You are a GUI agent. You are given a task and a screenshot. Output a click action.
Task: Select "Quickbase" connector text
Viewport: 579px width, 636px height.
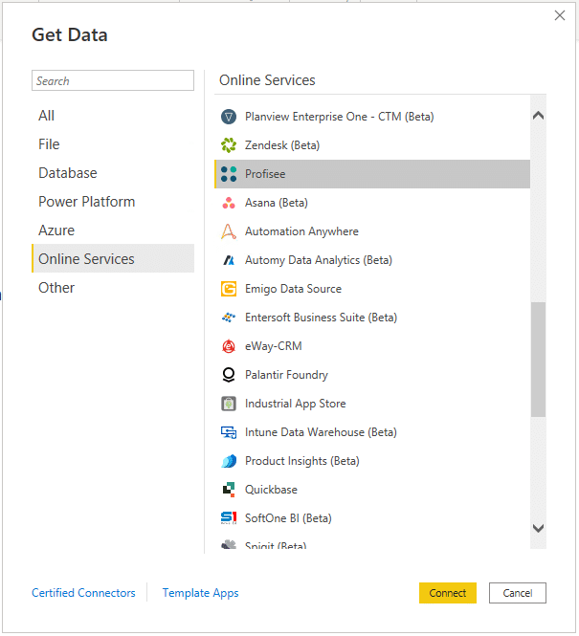point(271,490)
